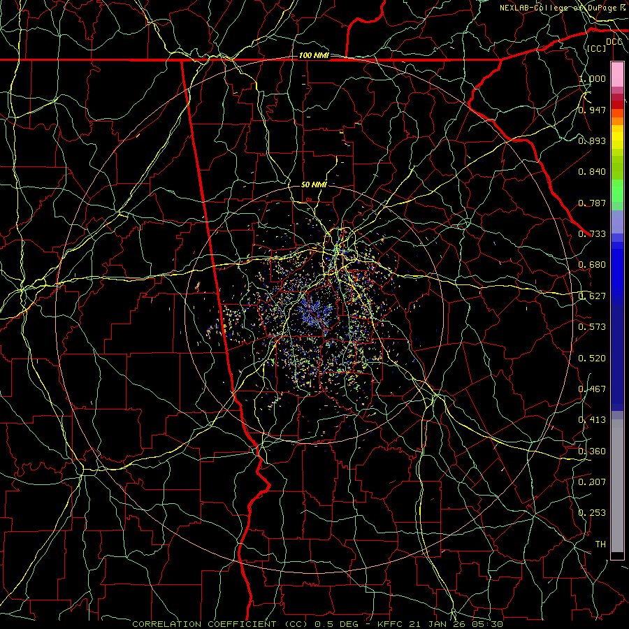
Task: Click the "0.573" scale value
Action: point(592,327)
